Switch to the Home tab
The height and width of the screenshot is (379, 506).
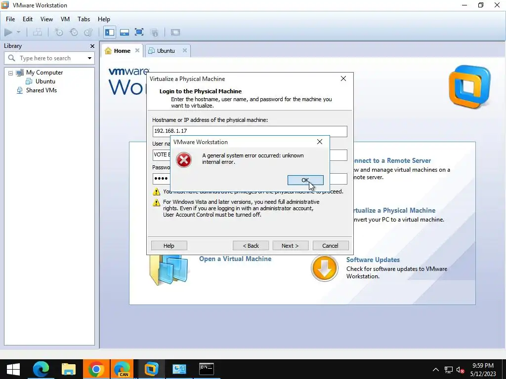click(122, 51)
